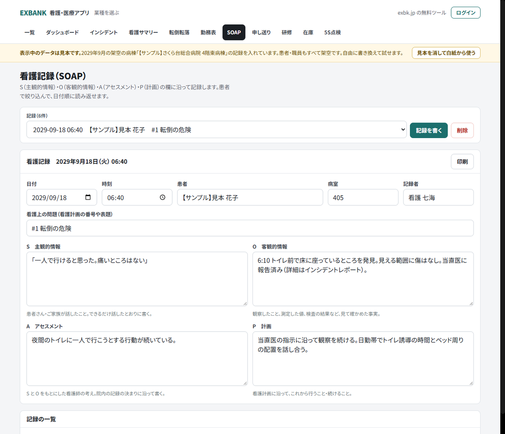Switch to 申し送り tab
The width and height of the screenshot is (505, 434).
261,32
